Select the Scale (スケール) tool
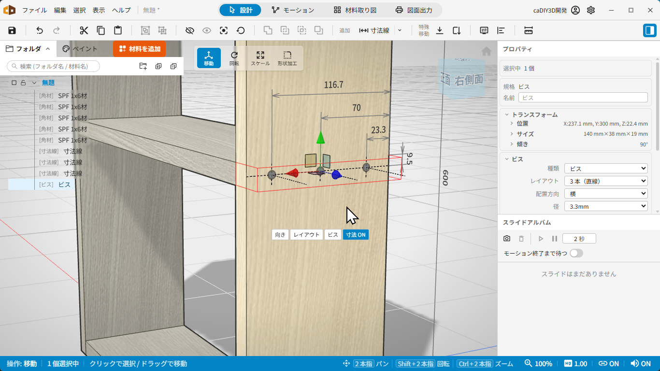Image resolution: width=660 pixels, height=371 pixels. pos(260,58)
